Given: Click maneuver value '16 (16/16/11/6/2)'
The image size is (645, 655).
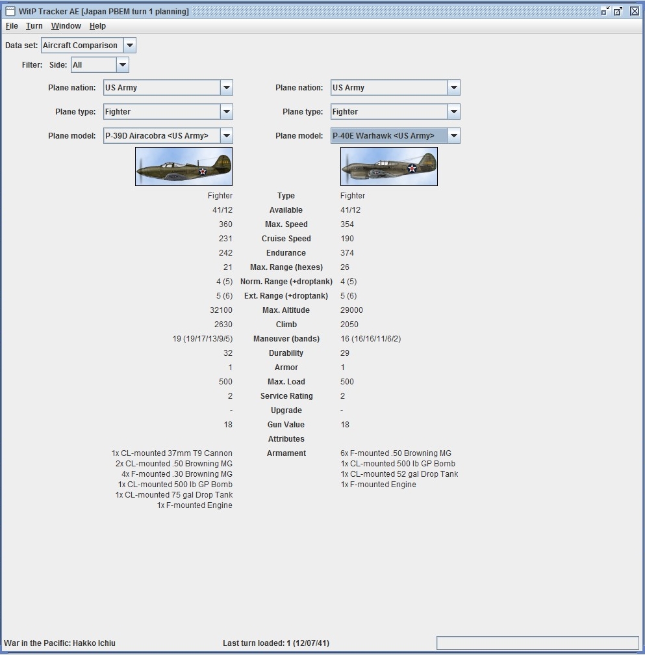Looking at the screenshot, I should pos(370,339).
